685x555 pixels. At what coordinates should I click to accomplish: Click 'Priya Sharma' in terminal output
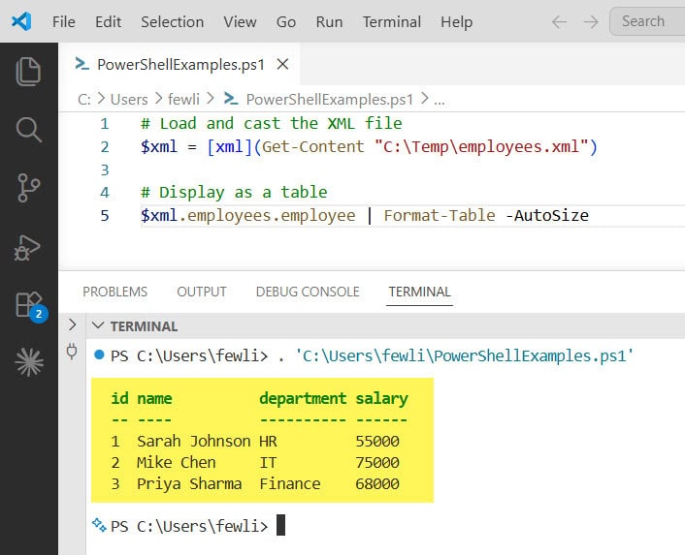pos(189,483)
